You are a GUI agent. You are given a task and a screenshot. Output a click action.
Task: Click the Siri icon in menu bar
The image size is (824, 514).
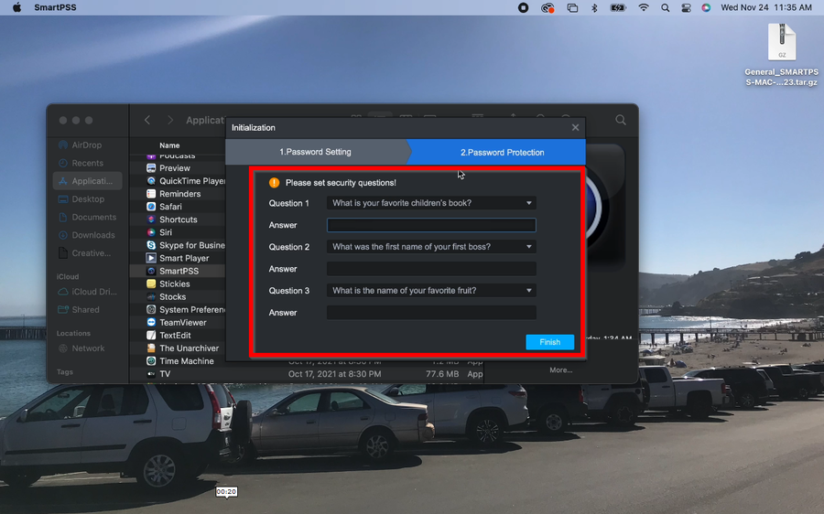[x=706, y=8]
